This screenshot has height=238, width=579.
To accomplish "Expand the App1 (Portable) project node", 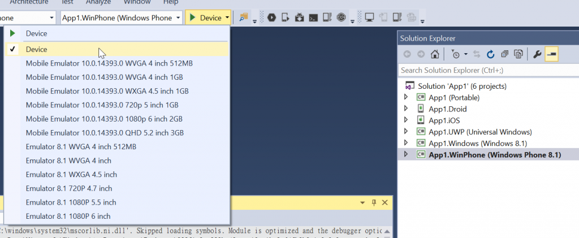I will (x=406, y=97).
